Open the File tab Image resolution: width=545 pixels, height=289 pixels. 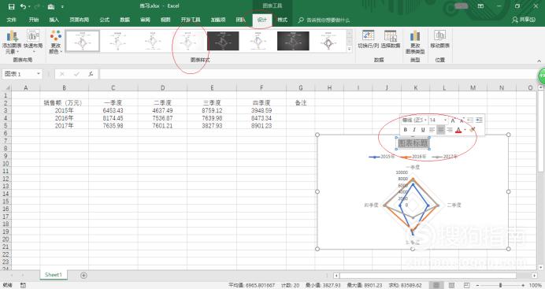[x=11, y=20]
